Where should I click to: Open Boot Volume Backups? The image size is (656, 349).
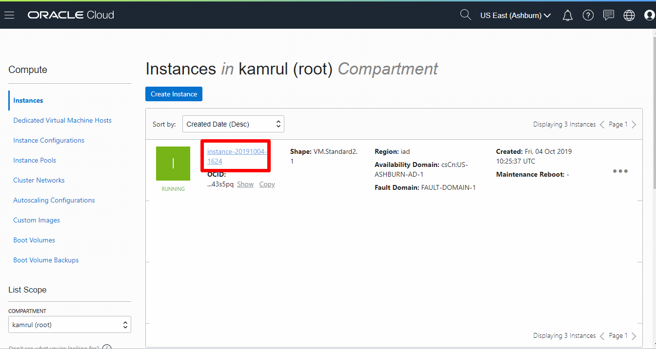point(46,260)
